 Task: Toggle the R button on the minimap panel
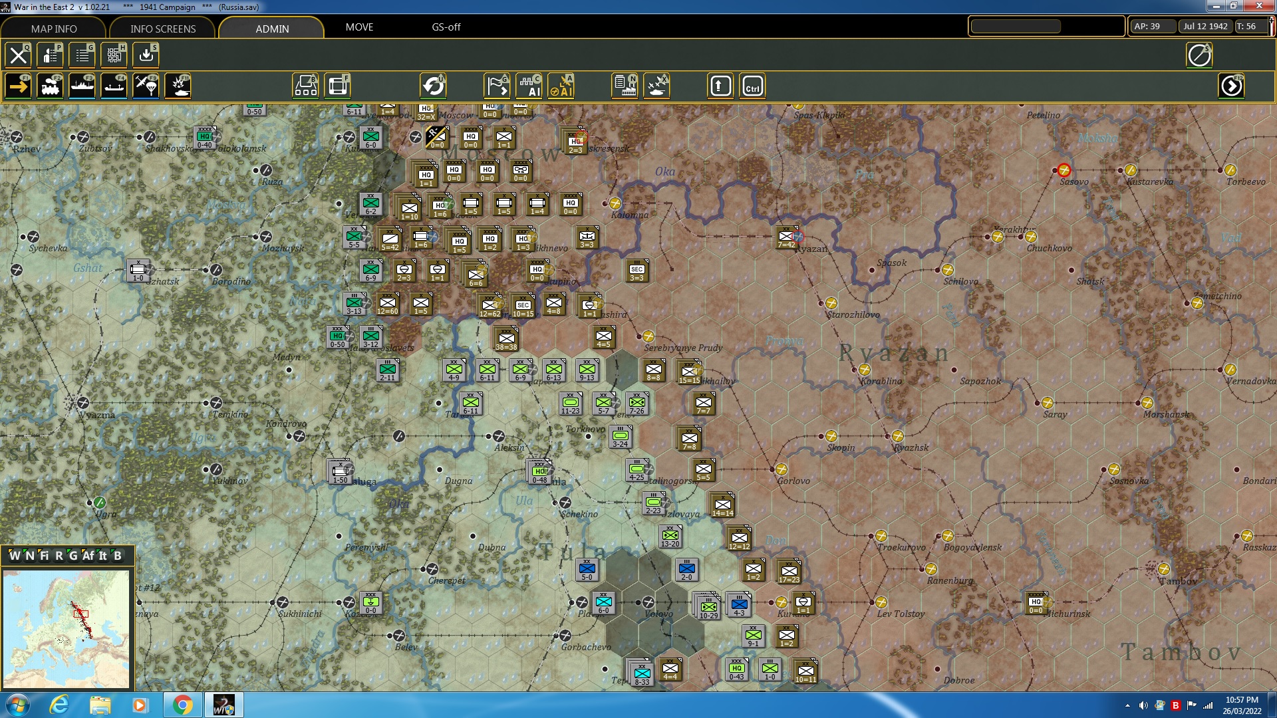click(59, 556)
